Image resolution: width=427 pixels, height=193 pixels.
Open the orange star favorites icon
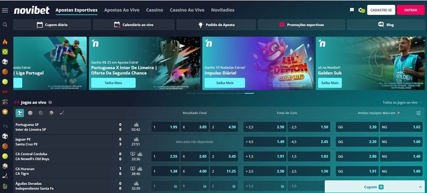(x=5, y=112)
